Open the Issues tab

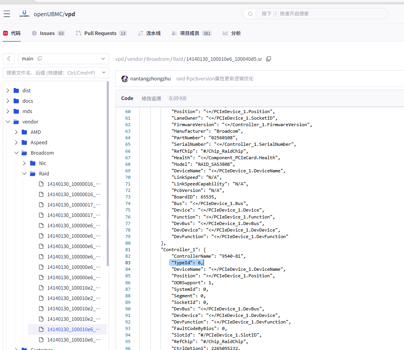coord(48,33)
